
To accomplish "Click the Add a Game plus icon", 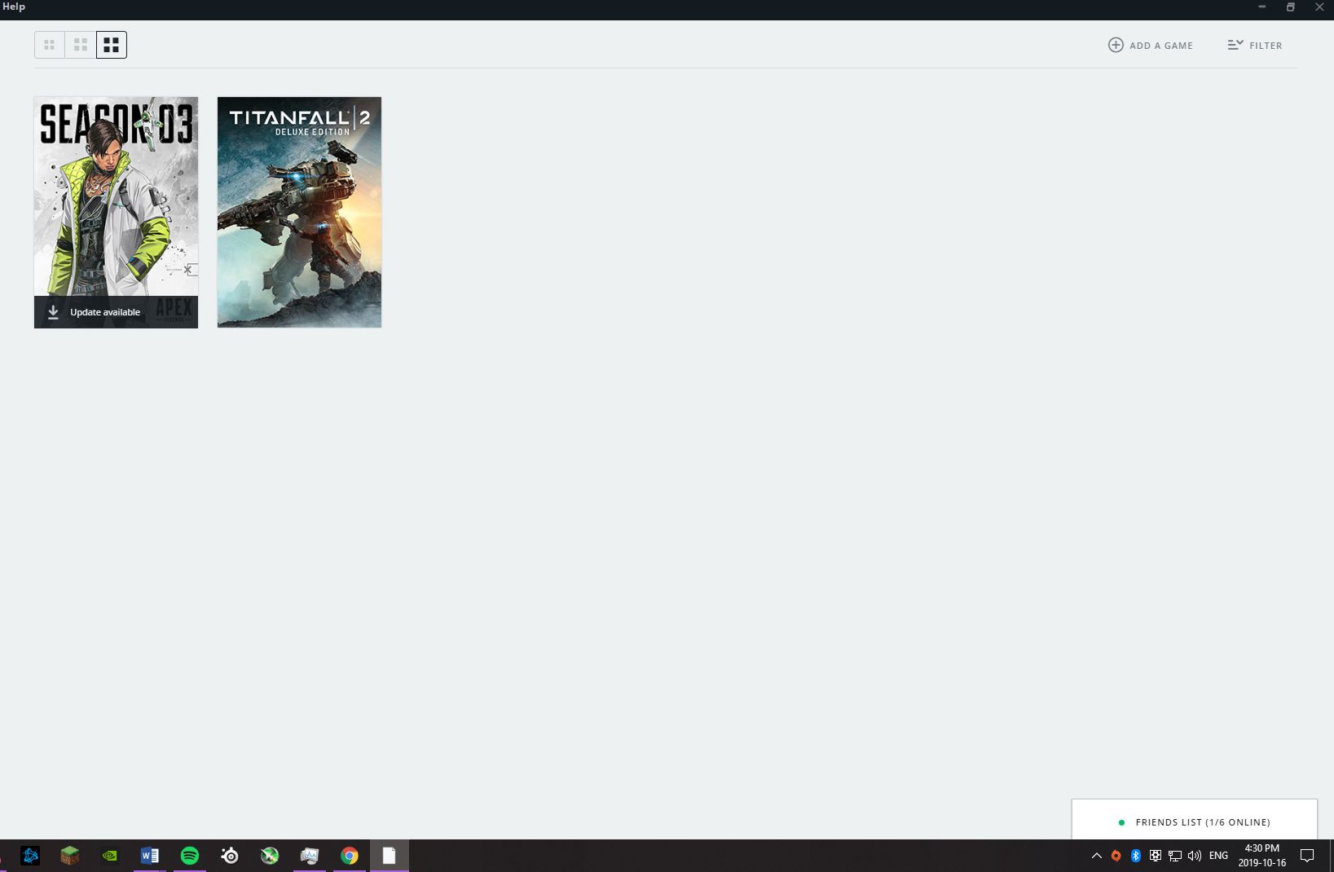I will [x=1116, y=45].
